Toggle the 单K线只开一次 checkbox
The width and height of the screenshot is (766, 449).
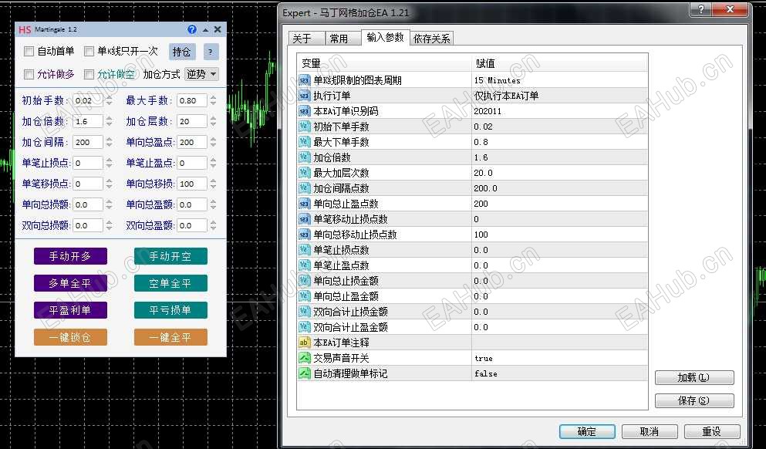tap(89, 51)
